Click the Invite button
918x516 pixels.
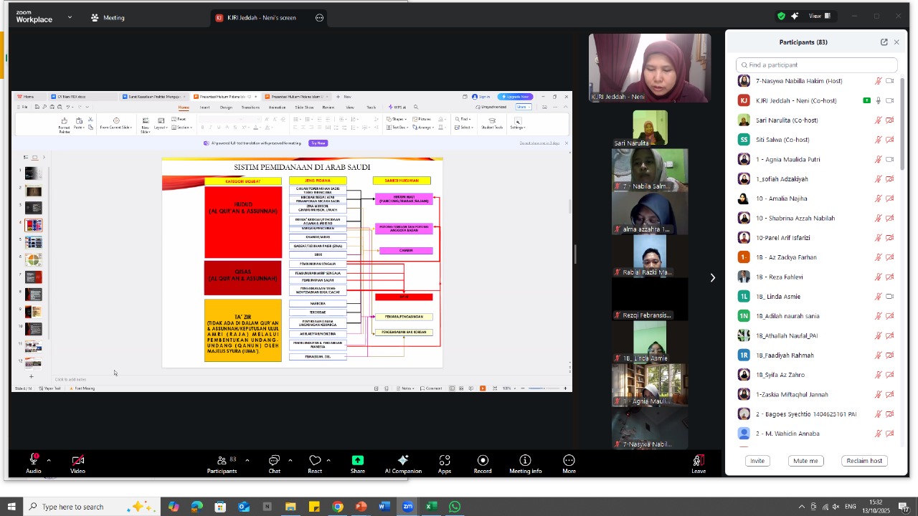coord(757,461)
